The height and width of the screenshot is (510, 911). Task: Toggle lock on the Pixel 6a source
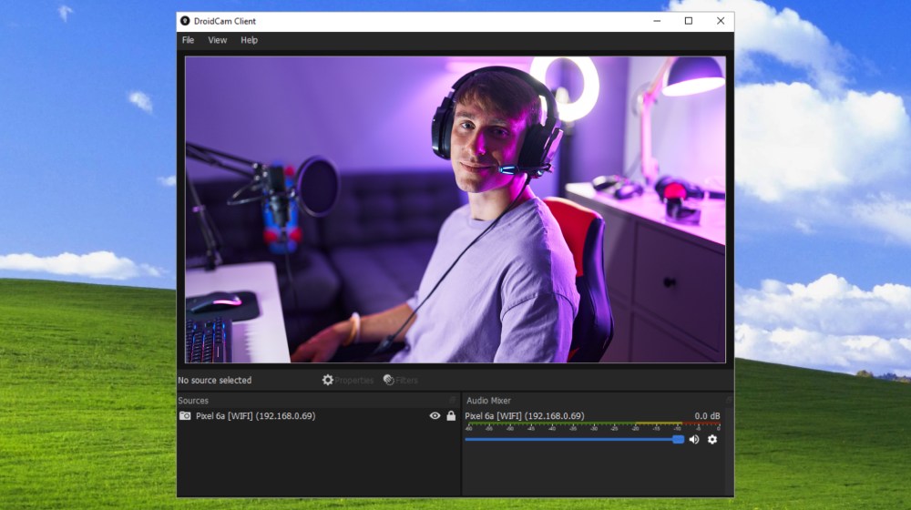[451, 416]
